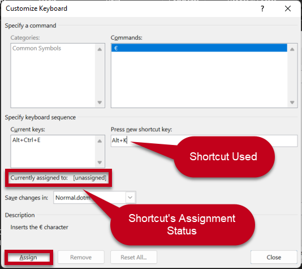The height and width of the screenshot is (269, 302).
Task: Select the € command in Commands list
Action: [199, 48]
